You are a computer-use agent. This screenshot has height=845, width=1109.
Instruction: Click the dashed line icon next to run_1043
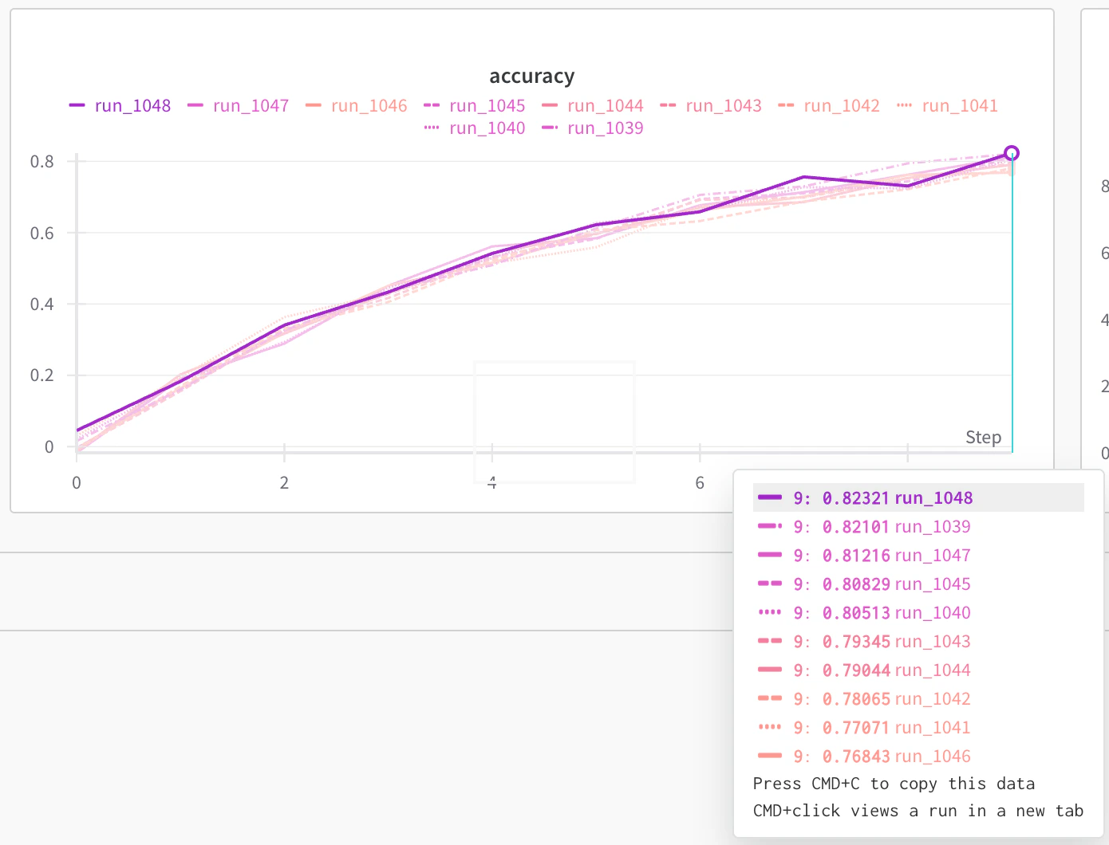pos(669,104)
